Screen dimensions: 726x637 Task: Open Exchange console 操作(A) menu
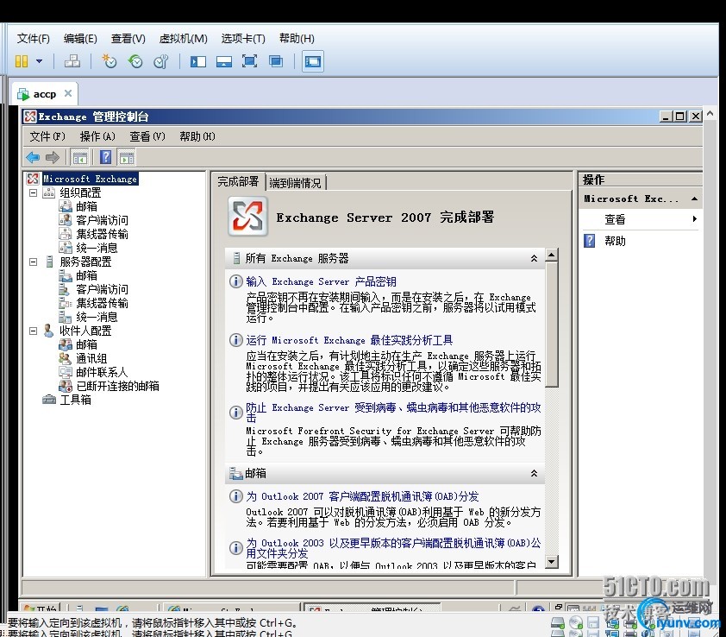pos(97,136)
